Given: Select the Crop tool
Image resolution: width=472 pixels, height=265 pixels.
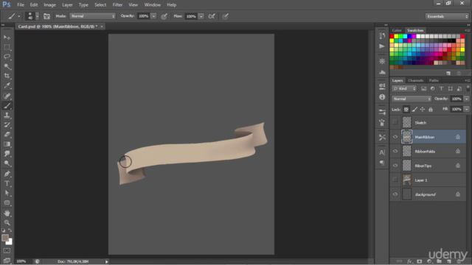Looking at the screenshot, I should tap(7, 76).
